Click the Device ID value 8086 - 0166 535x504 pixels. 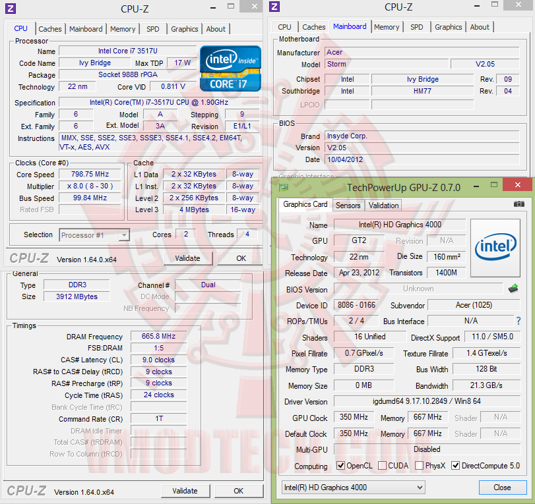point(356,305)
